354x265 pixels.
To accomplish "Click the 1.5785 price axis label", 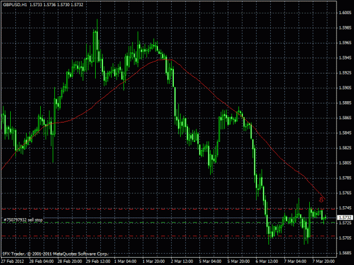I will point(345,178).
